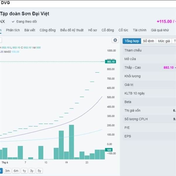Click the 'Thấp - Cao' row label
The image size is (176, 176).
(x=133, y=67)
